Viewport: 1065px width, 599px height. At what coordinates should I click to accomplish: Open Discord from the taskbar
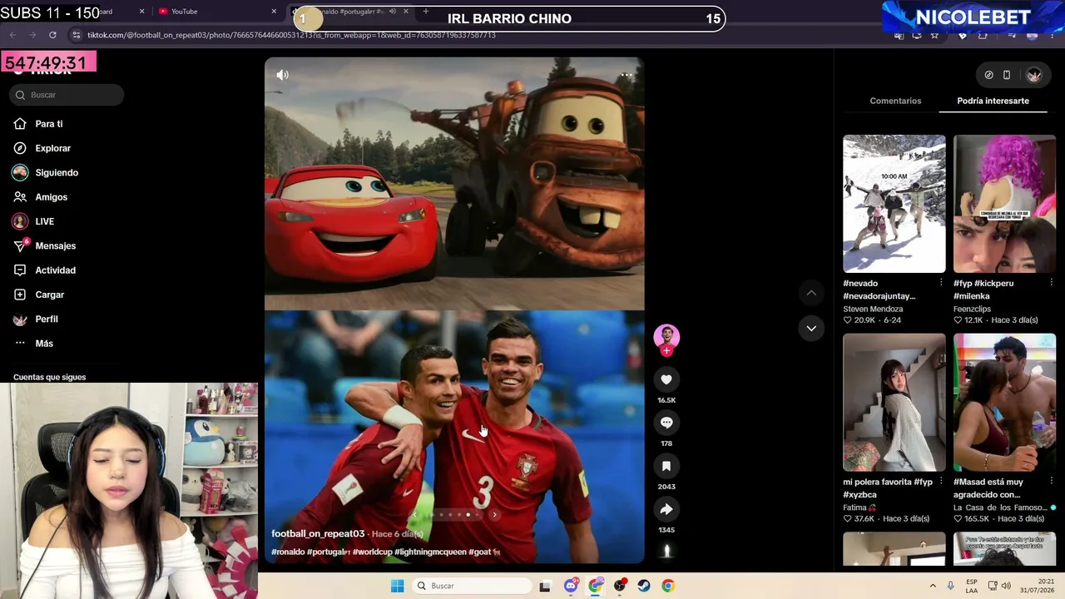click(x=571, y=586)
